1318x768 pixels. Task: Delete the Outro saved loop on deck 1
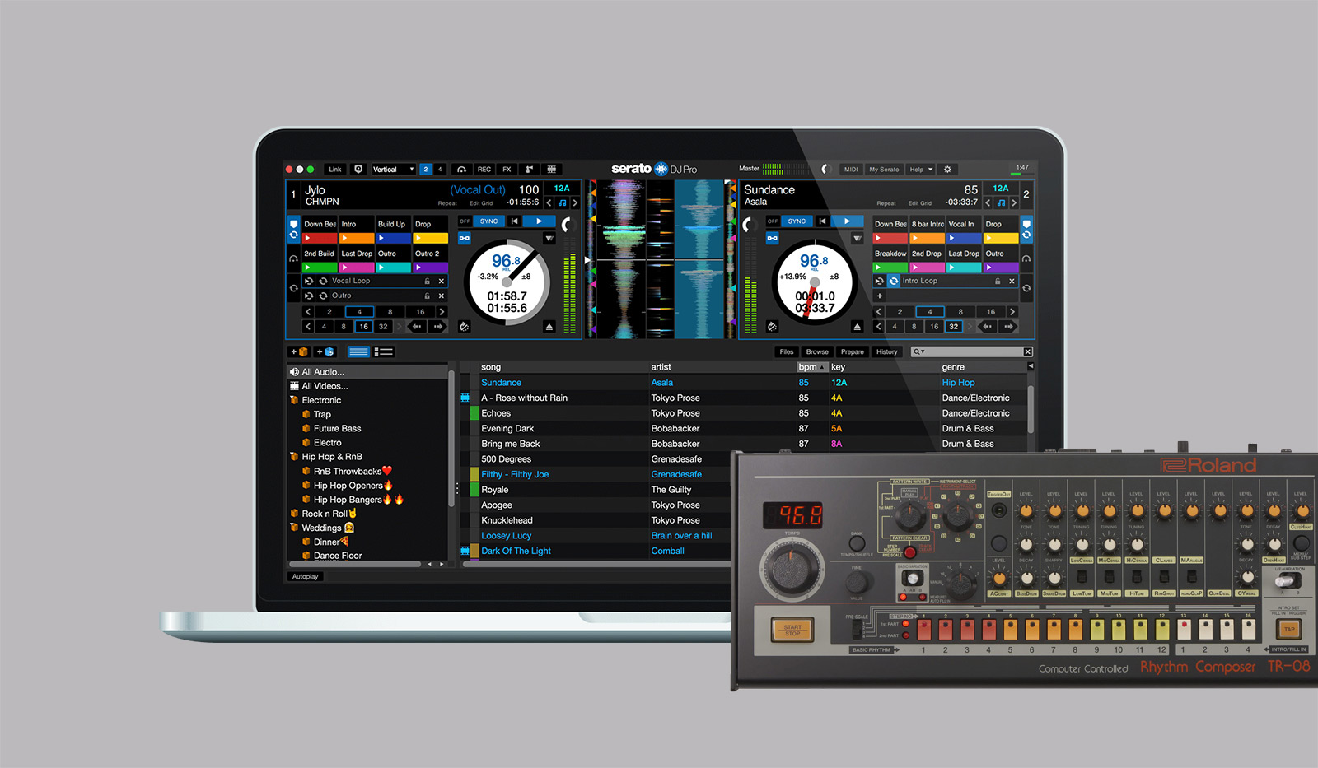coord(442,296)
